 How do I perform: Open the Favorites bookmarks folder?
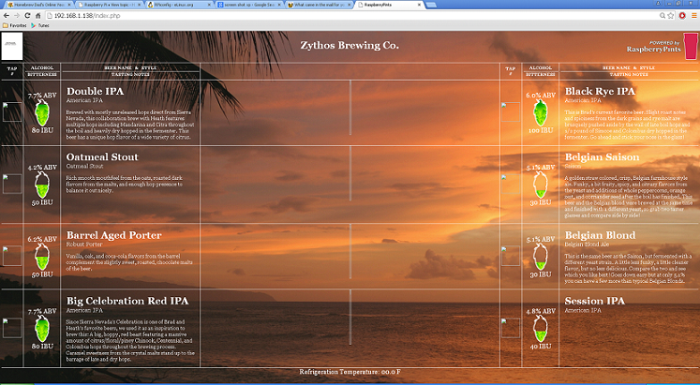pyautogui.click(x=15, y=25)
